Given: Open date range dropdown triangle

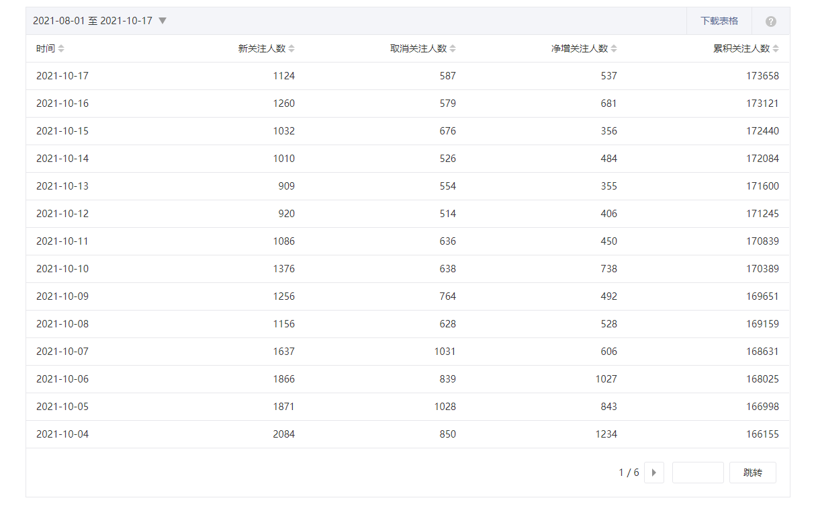Looking at the screenshot, I should [163, 21].
